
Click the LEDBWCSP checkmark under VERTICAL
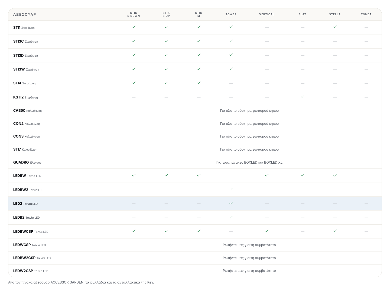267,231
